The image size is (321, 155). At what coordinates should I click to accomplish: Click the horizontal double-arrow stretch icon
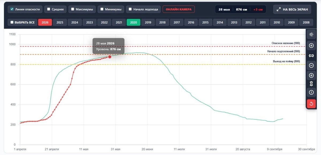click(x=311, y=56)
